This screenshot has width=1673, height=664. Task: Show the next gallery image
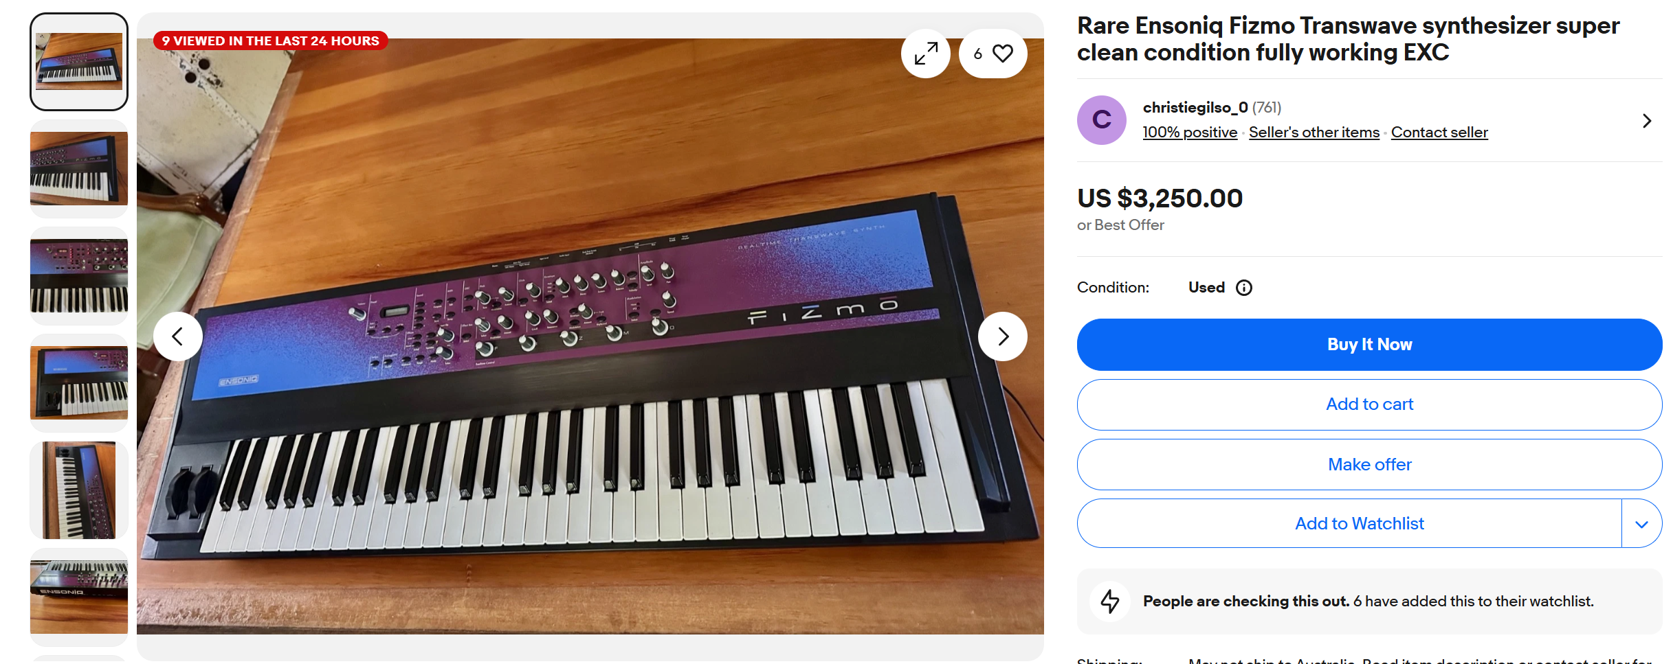pos(1003,336)
